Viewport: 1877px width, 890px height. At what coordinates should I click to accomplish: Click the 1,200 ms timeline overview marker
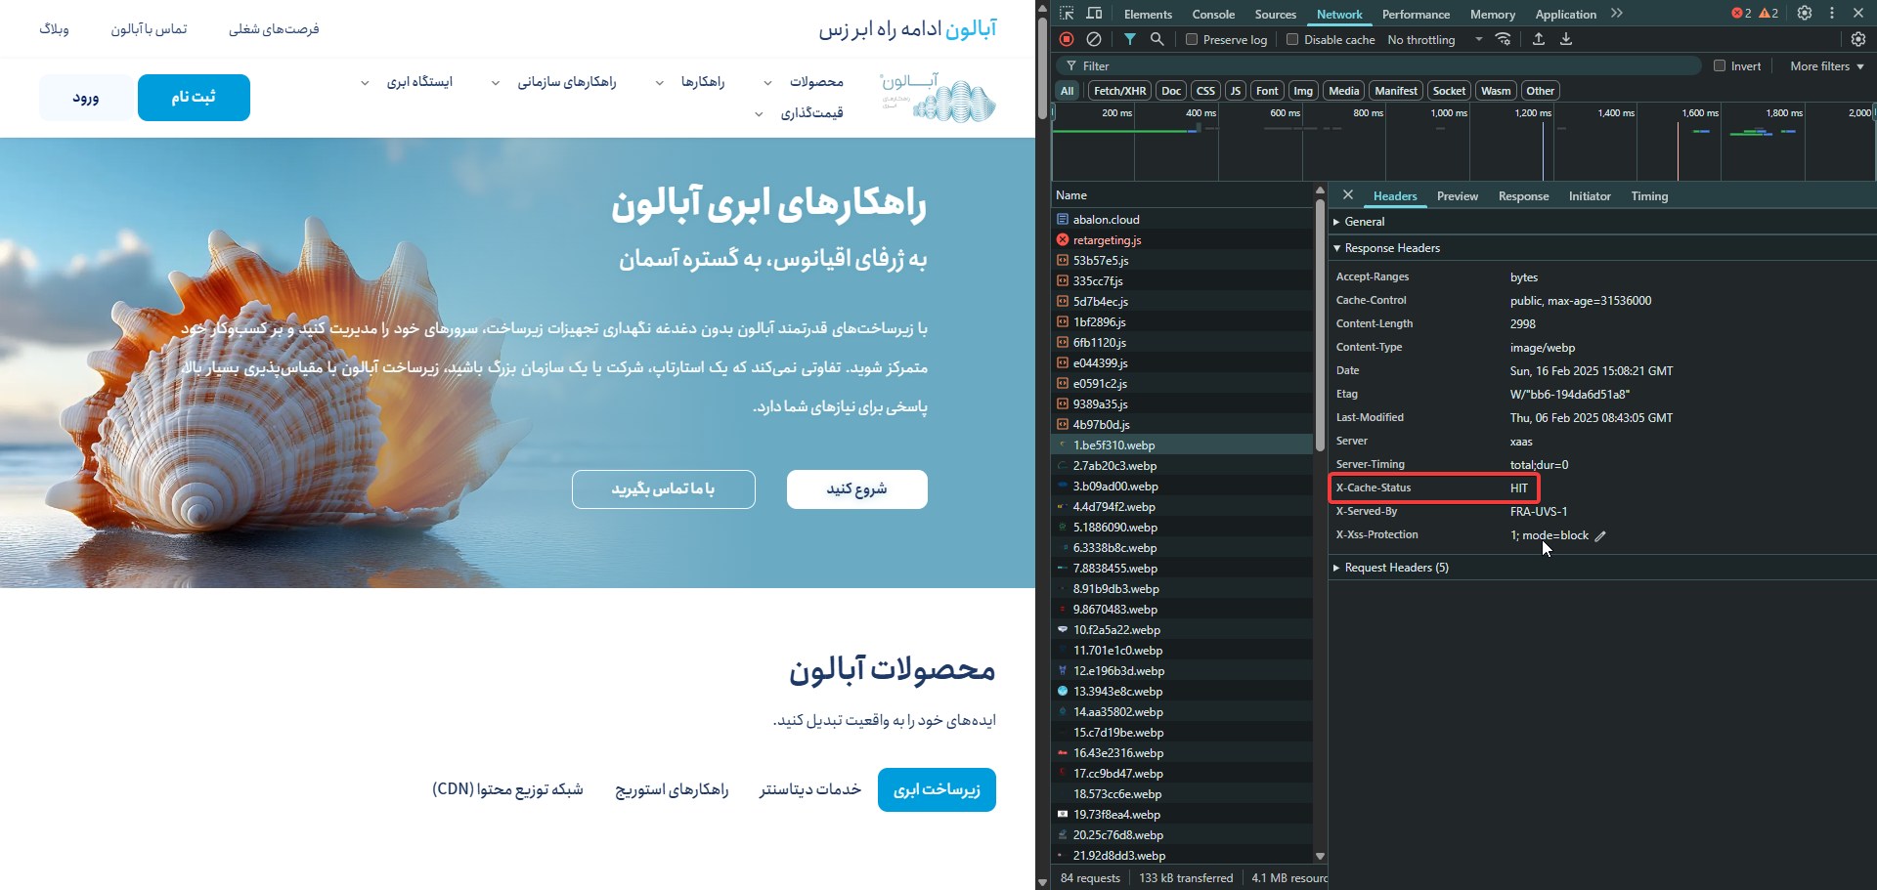coord(1533,113)
